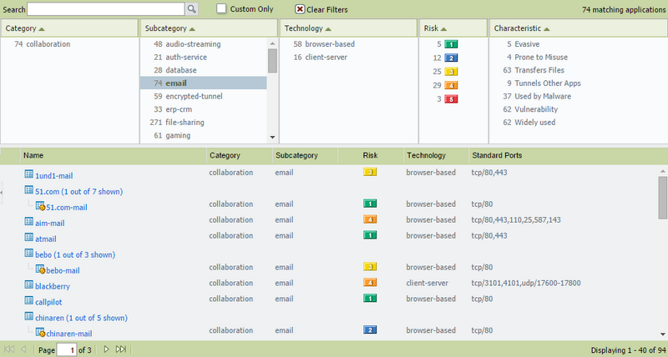Open the aim-mail application link
Image resolution: width=668 pixels, height=357 pixels.
[x=50, y=224]
